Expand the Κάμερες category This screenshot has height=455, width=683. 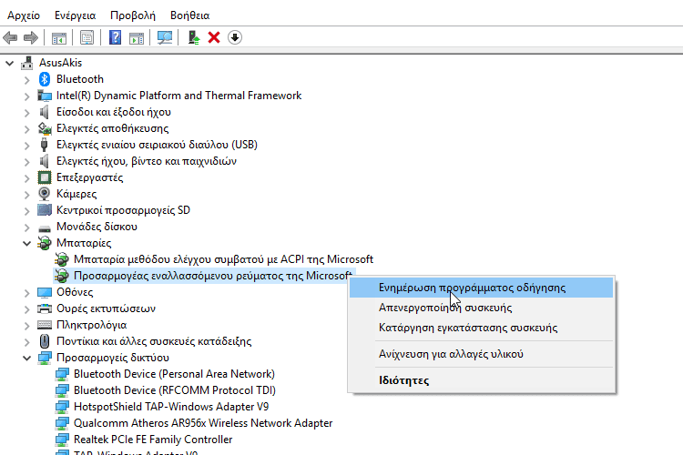27,195
